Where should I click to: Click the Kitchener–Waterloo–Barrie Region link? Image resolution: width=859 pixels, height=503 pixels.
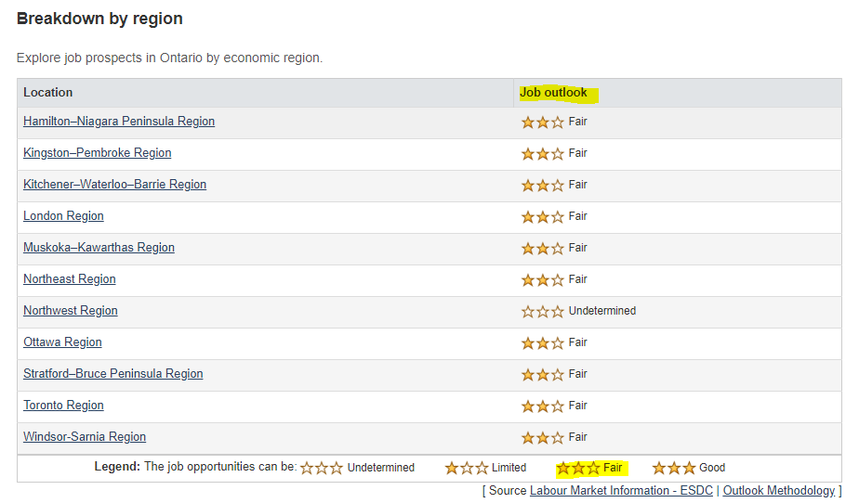[114, 185]
